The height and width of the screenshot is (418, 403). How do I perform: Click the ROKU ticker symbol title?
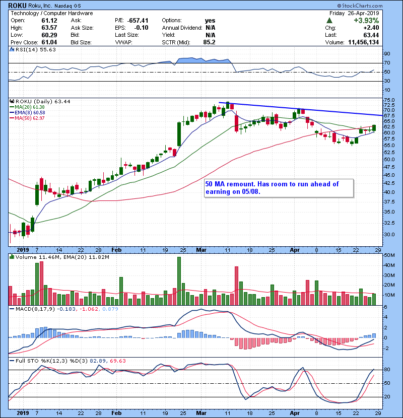(17, 6)
